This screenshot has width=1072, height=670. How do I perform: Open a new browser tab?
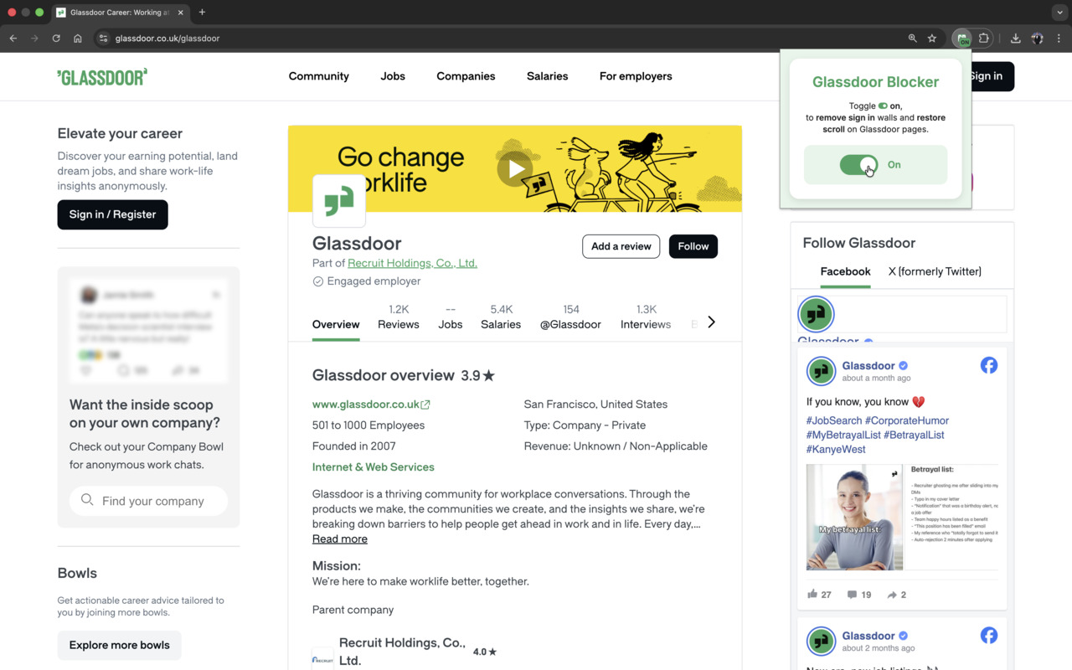pos(202,13)
